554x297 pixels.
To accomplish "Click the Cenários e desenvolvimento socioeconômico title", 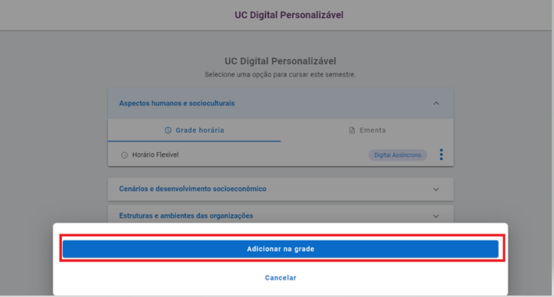I will (x=193, y=189).
